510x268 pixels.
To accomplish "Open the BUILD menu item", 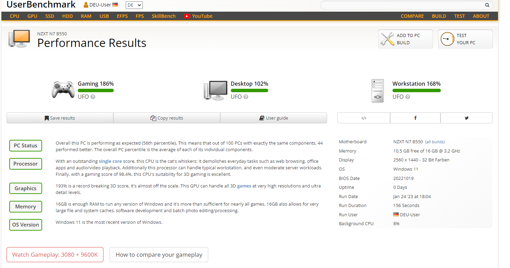I will (x=439, y=16).
